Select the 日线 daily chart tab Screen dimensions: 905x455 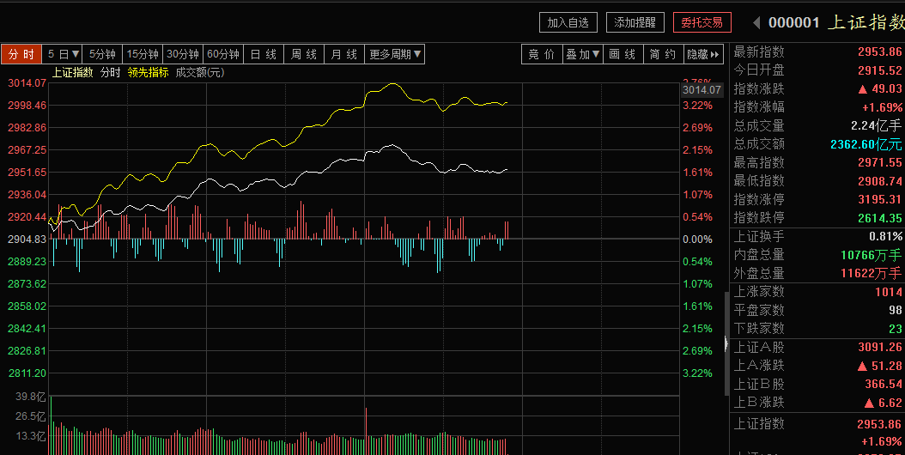tap(264, 54)
